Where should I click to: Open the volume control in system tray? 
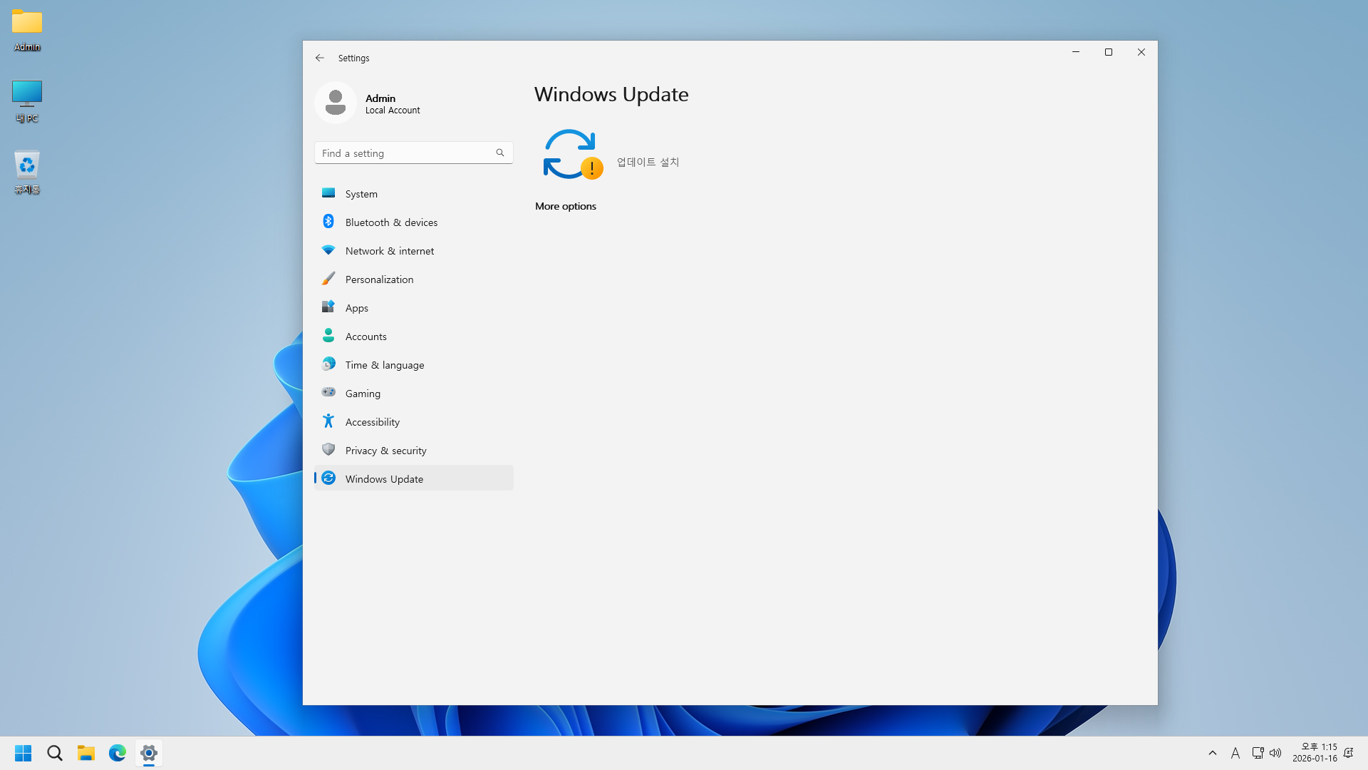(1275, 753)
